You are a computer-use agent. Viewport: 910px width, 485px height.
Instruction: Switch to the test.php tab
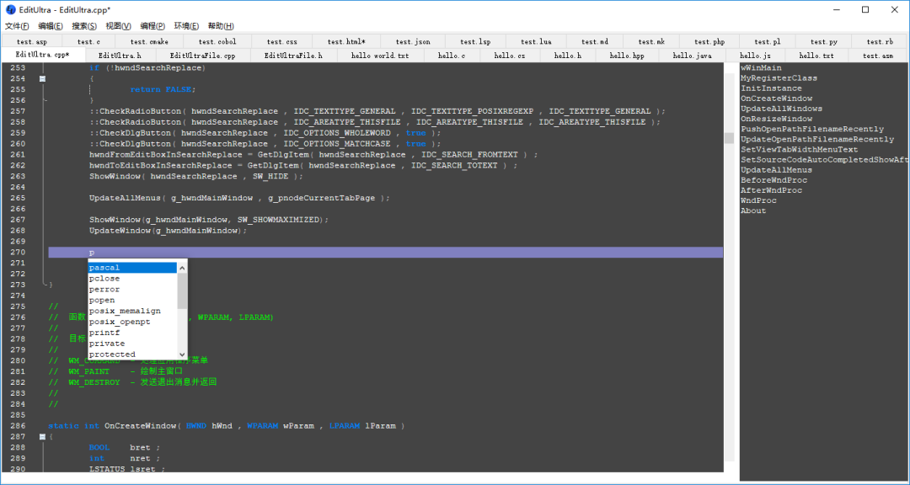[709, 42]
